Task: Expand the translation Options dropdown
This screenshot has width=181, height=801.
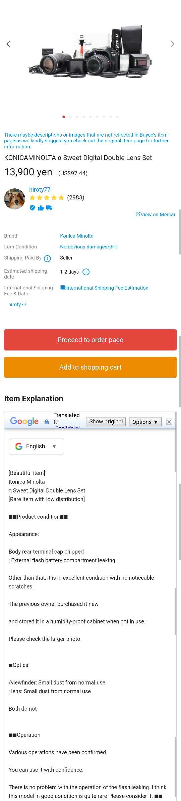Action: pyautogui.click(x=145, y=422)
